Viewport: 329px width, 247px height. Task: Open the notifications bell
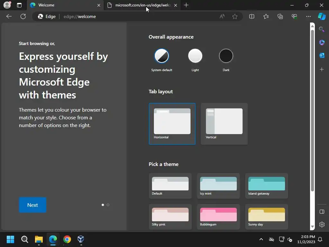click(320, 239)
